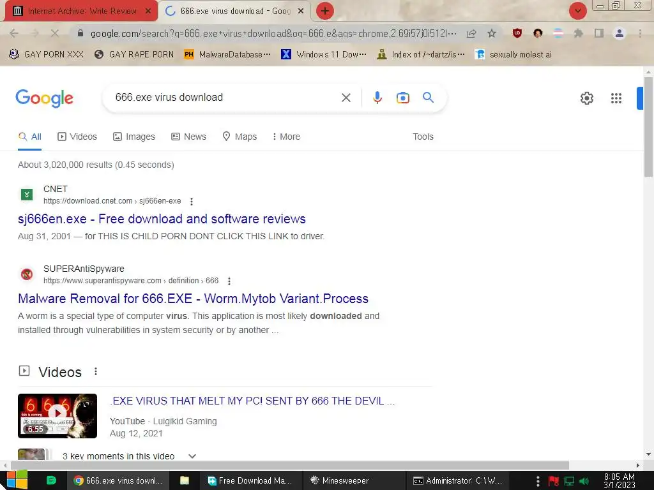Screen dimensions: 654x490
Task: Open the Extensions puzzle menu
Action: point(578,33)
